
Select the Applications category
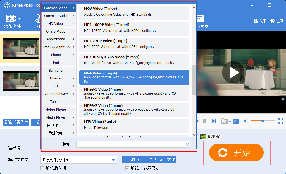coord(59,39)
